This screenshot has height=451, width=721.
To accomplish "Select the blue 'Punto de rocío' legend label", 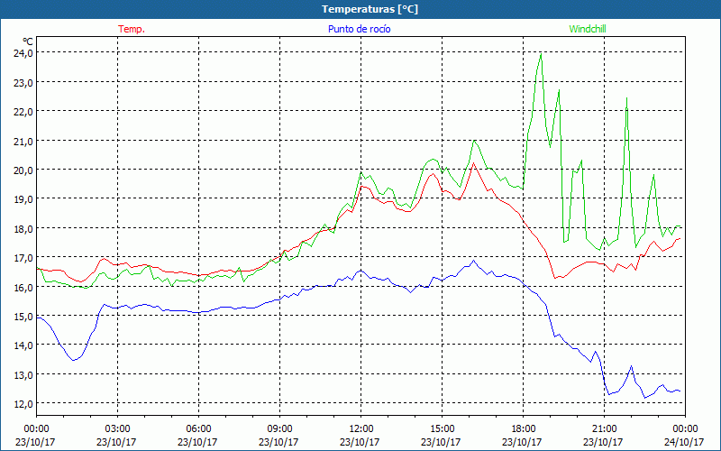I will (359, 29).
